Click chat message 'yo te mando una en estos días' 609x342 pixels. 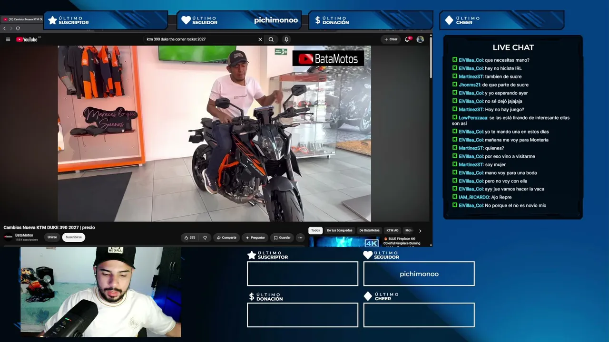point(517,132)
